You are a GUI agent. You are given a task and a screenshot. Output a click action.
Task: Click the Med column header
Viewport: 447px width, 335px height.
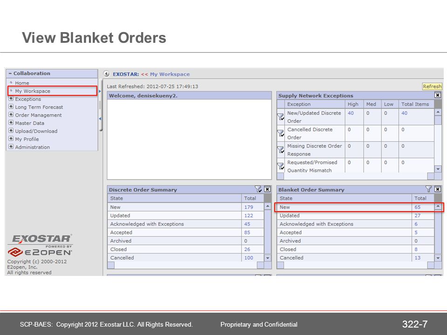(372, 104)
